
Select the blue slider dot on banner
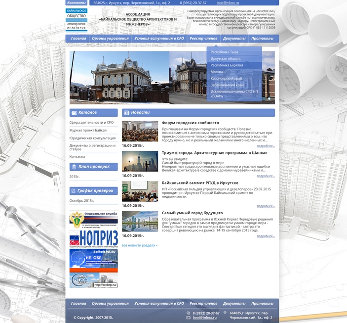[x=264, y=98]
